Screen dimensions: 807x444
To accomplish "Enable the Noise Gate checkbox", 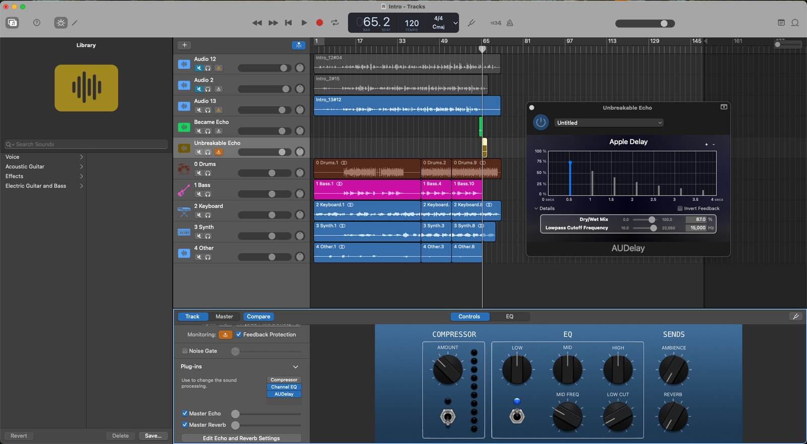I will click(185, 351).
